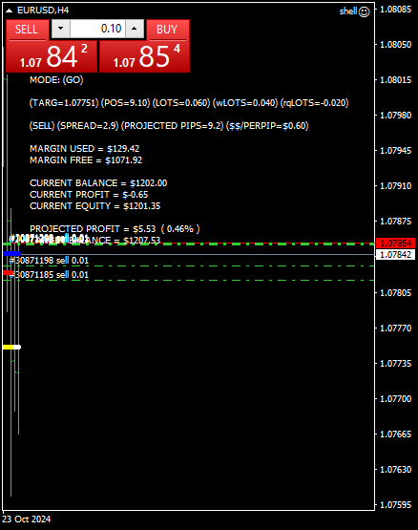
Task: Select order #30871198 sell 0.01 label
Action: coord(49,261)
